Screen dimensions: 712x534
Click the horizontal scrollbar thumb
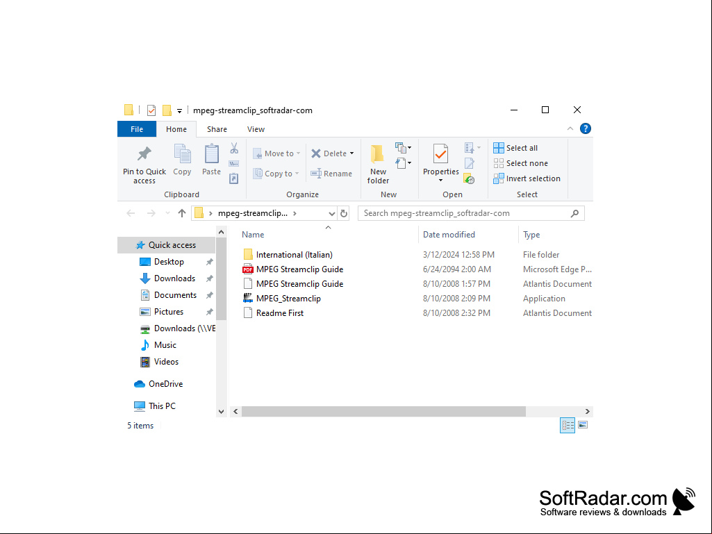383,412
